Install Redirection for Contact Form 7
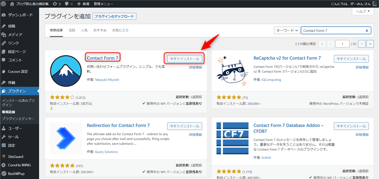The image size is (379, 179). (185, 126)
